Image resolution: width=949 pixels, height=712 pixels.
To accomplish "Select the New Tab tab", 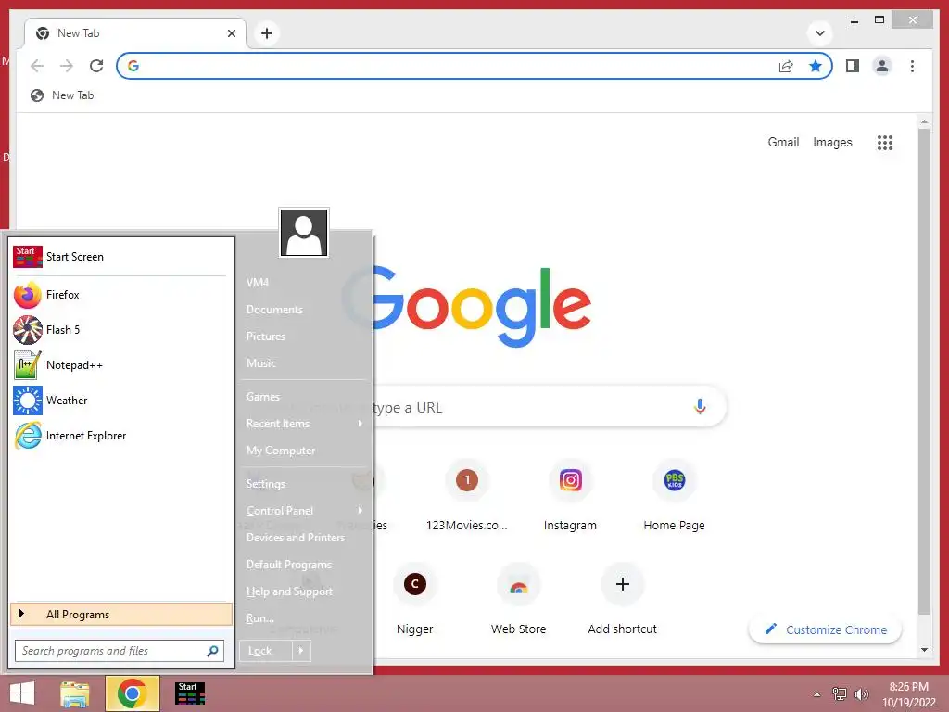I will click(135, 34).
